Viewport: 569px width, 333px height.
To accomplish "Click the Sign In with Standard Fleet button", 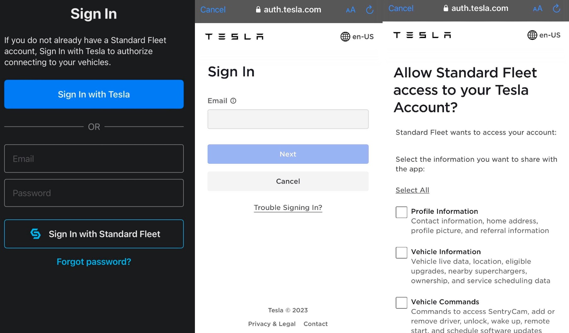I will coord(94,234).
